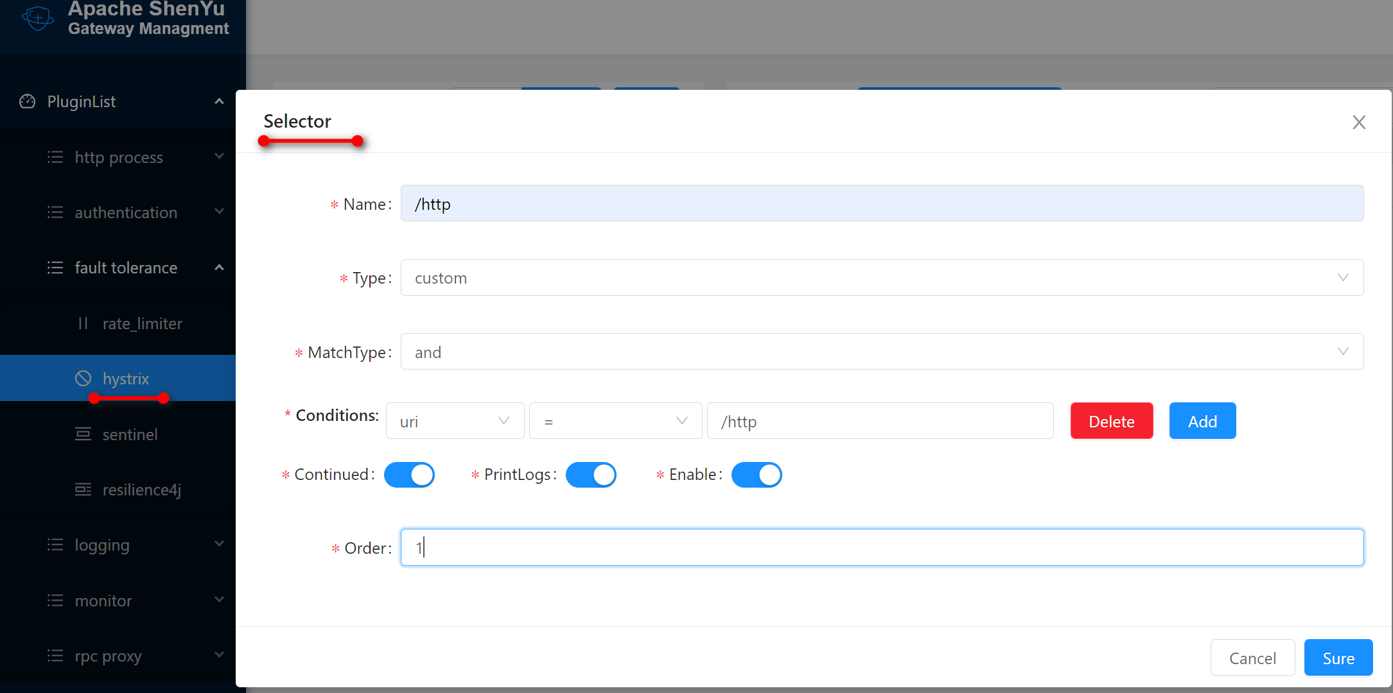Click the sentinel sidebar icon

83,434
